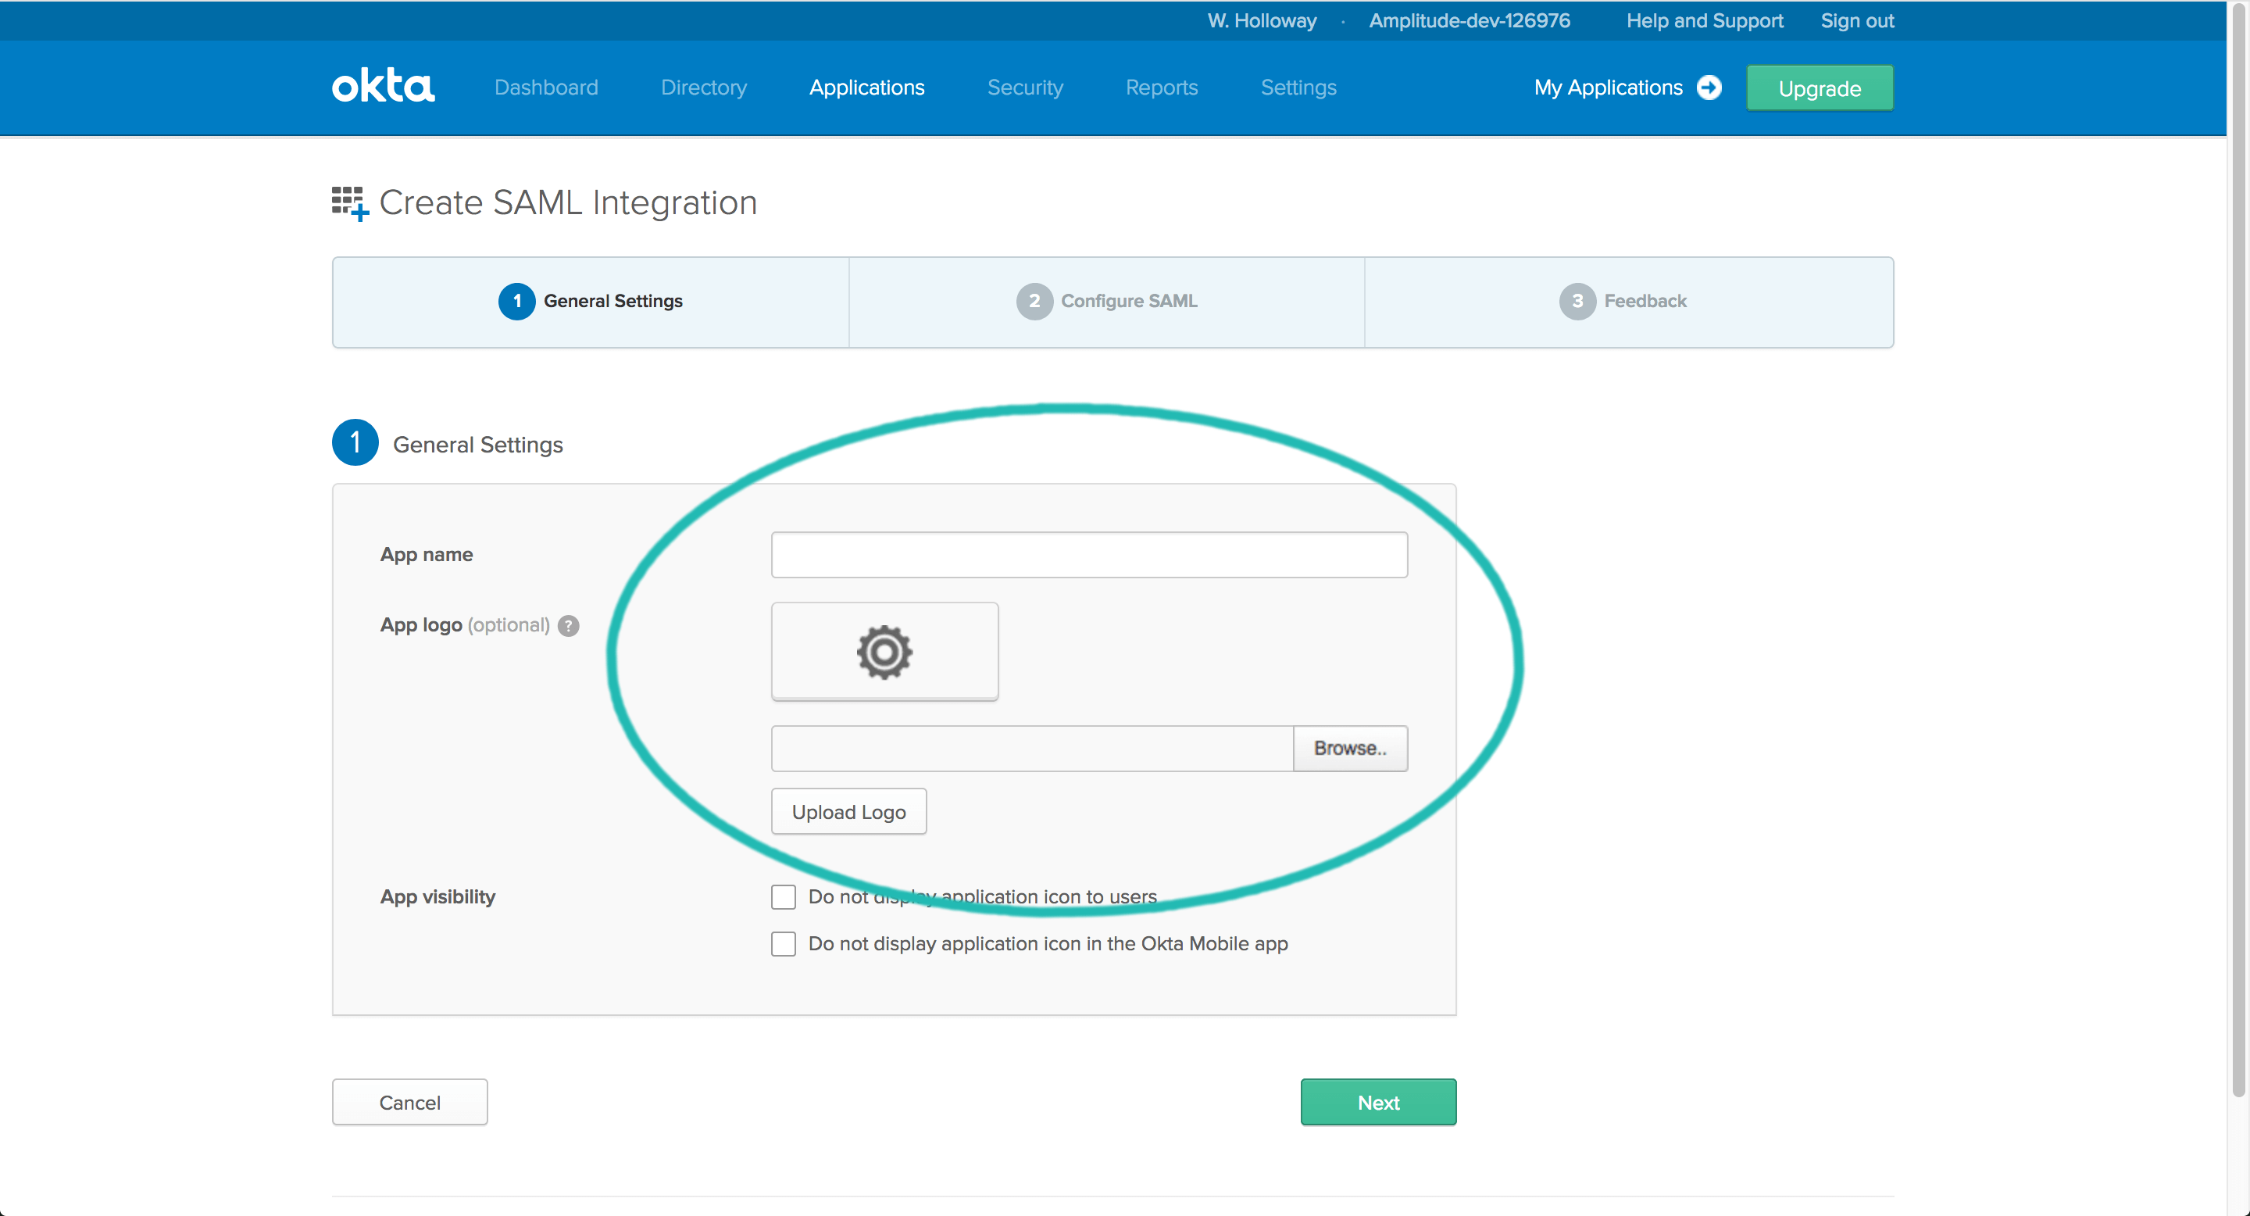Click the Help and Support link
Viewport: 2250px width, 1216px height.
point(1704,20)
